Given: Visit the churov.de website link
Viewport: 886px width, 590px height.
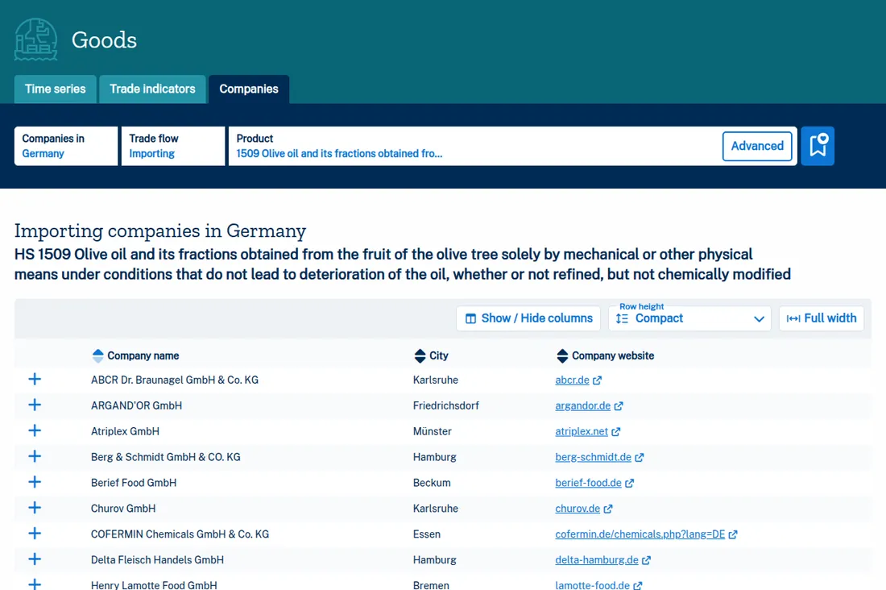Looking at the screenshot, I should (x=578, y=509).
